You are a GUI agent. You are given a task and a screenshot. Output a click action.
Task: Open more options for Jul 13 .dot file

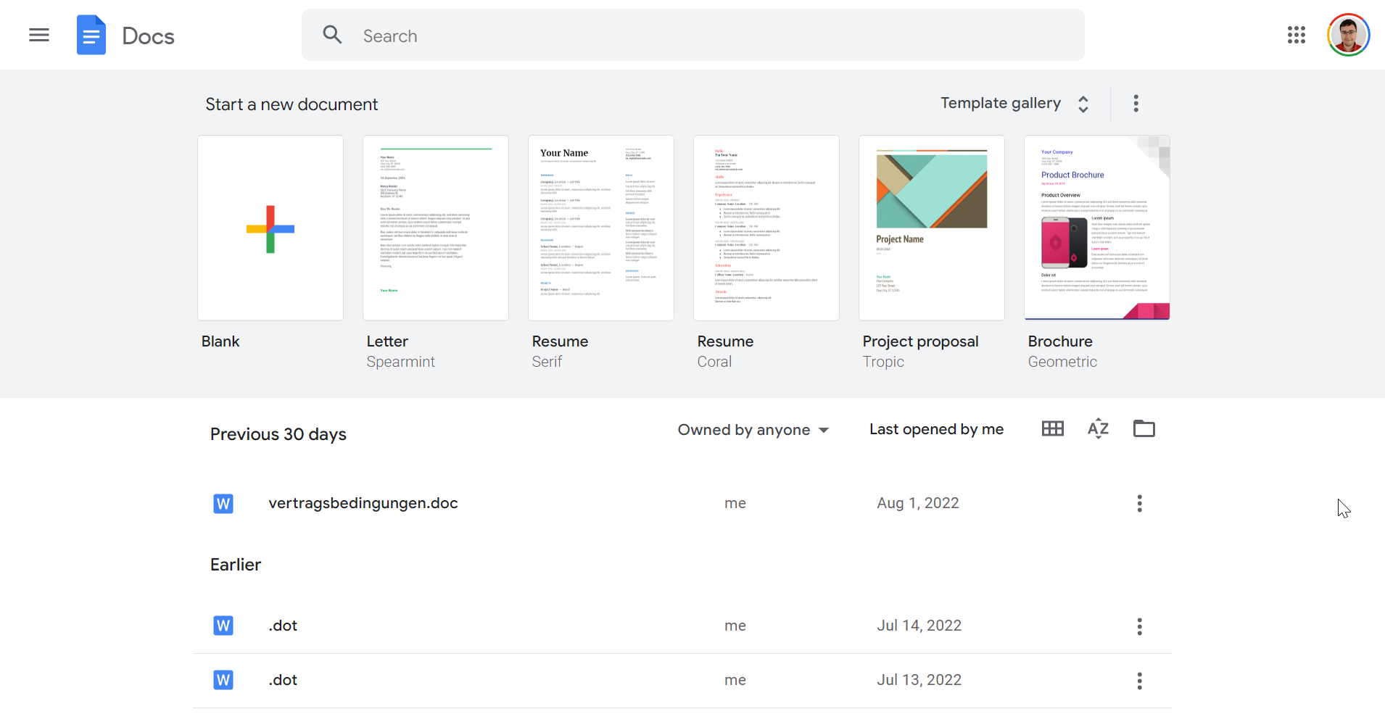click(x=1139, y=681)
